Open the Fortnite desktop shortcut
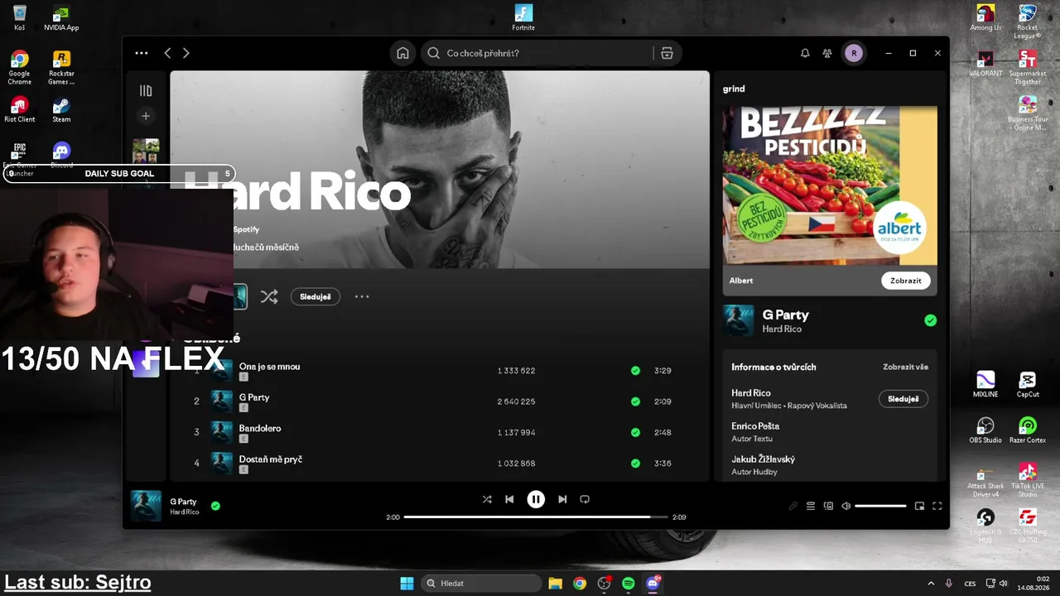 pos(523,17)
